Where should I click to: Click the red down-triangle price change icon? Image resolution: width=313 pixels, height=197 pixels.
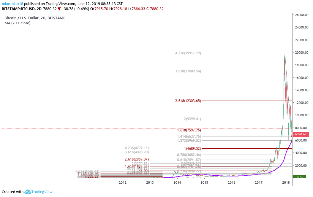pyautogui.click(x=59, y=9)
